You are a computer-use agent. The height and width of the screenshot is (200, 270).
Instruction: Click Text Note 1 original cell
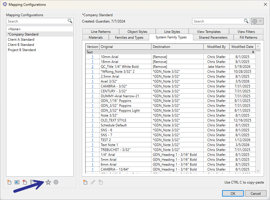click(125, 145)
